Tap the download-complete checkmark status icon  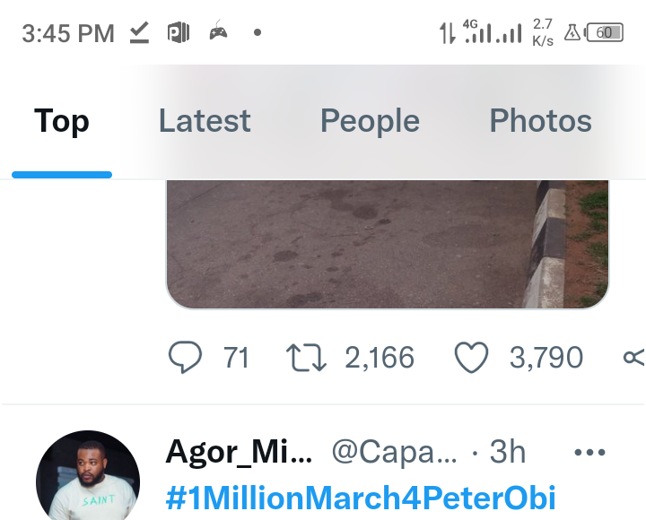[x=139, y=32]
